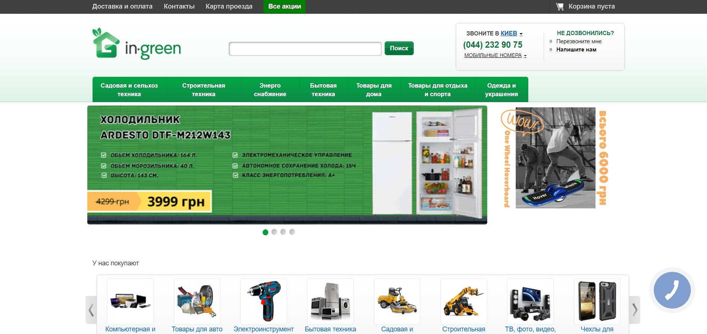Focus the product search field
The image size is (707, 334).
point(305,49)
